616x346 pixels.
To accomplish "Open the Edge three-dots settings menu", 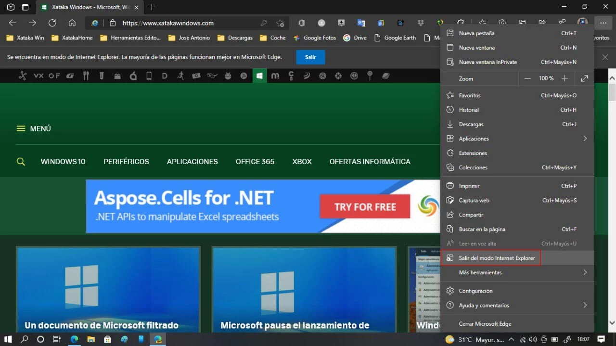I will pyautogui.click(x=603, y=23).
